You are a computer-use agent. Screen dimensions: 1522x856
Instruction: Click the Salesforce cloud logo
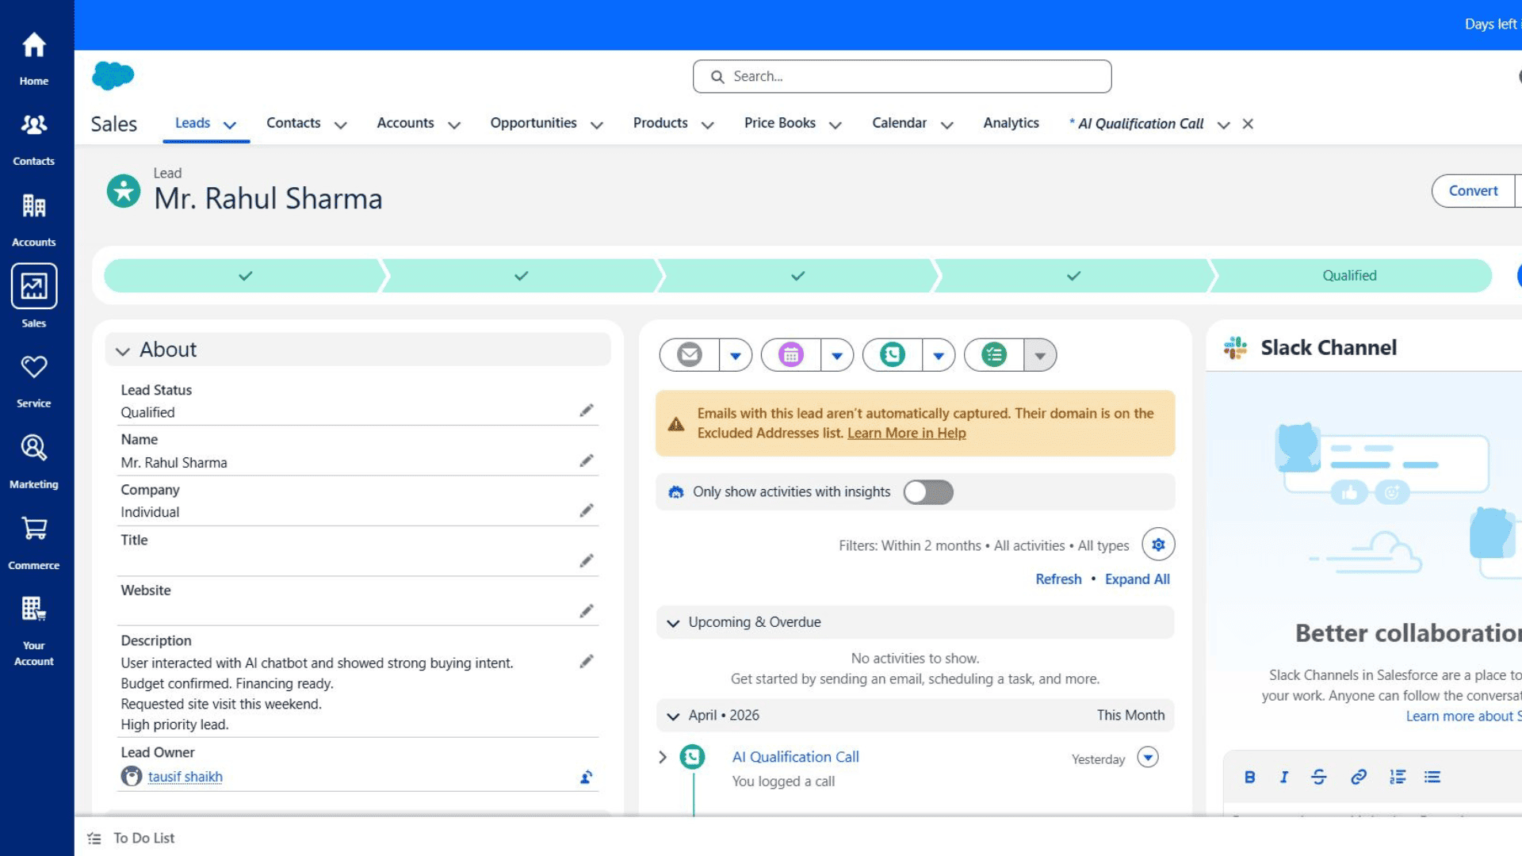click(113, 76)
